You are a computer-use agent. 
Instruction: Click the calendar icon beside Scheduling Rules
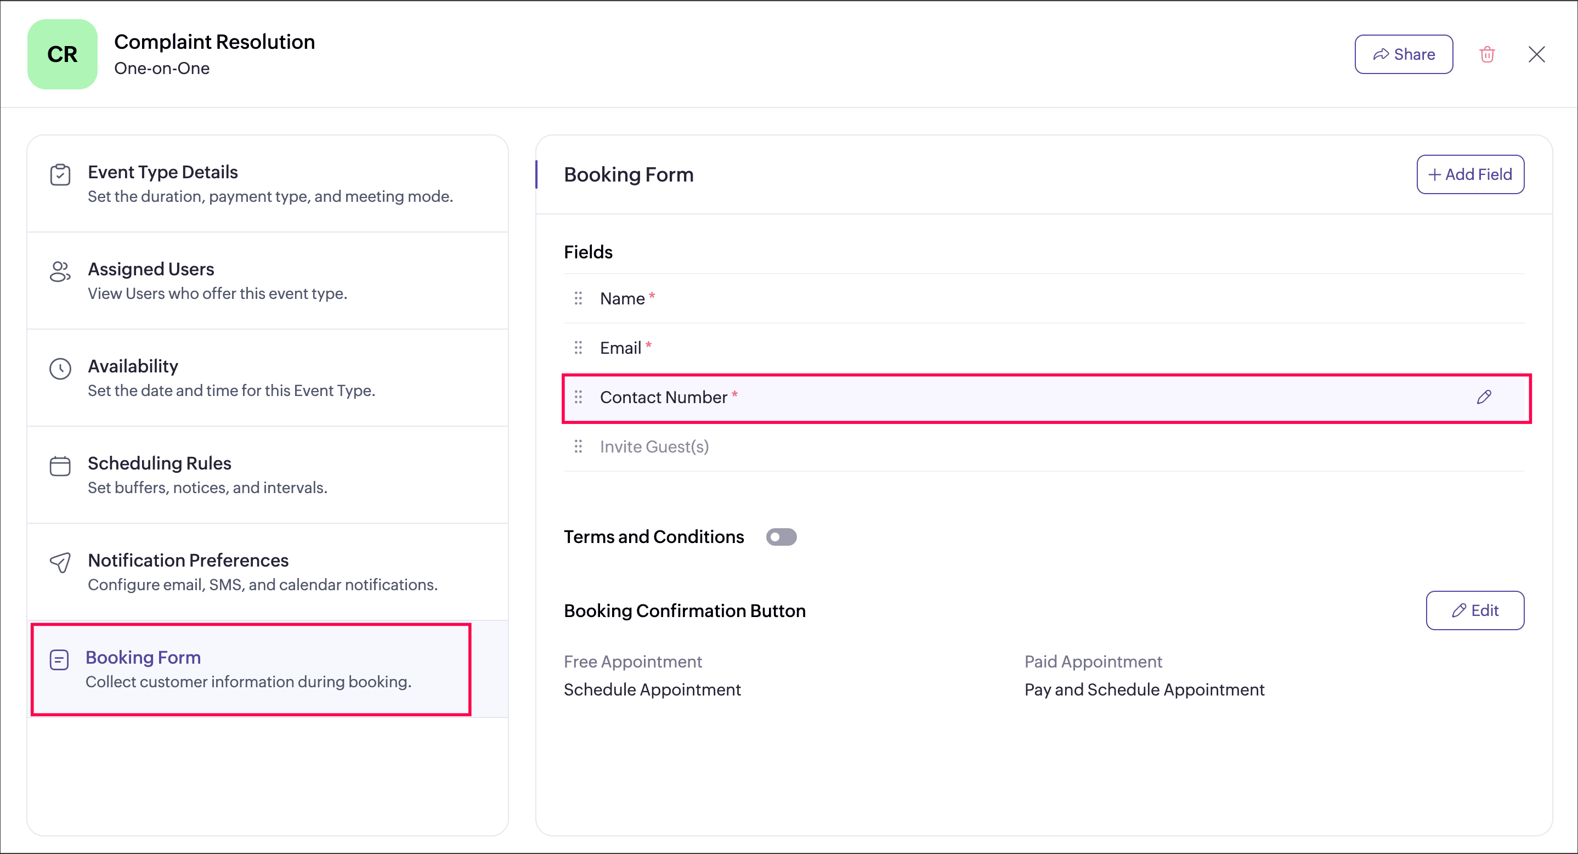click(x=60, y=466)
